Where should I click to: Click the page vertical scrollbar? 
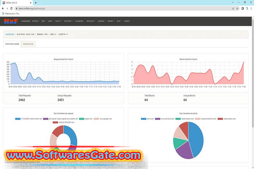tap(253, 73)
